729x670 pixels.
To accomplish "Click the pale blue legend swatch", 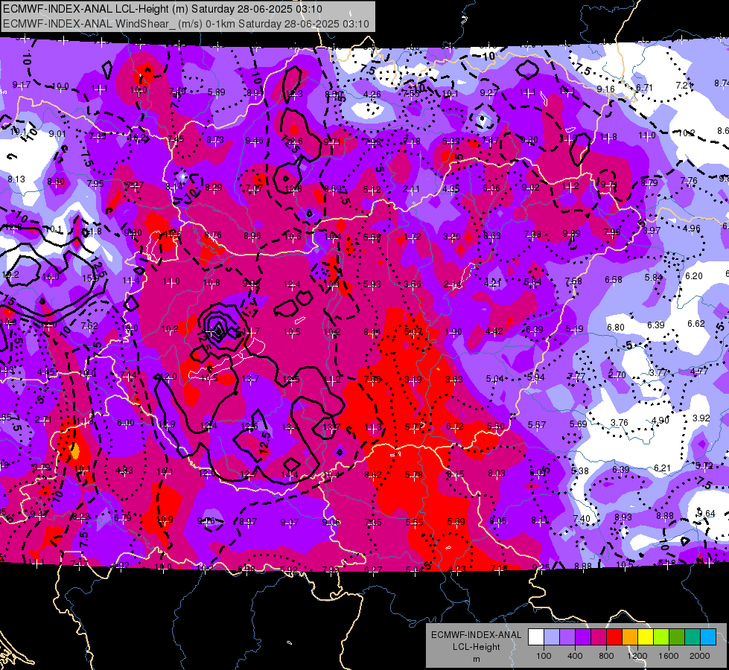I will [x=552, y=637].
